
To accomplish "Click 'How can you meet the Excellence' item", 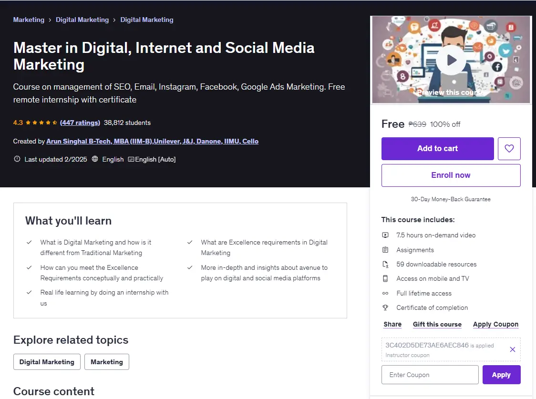I will [102, 273].
